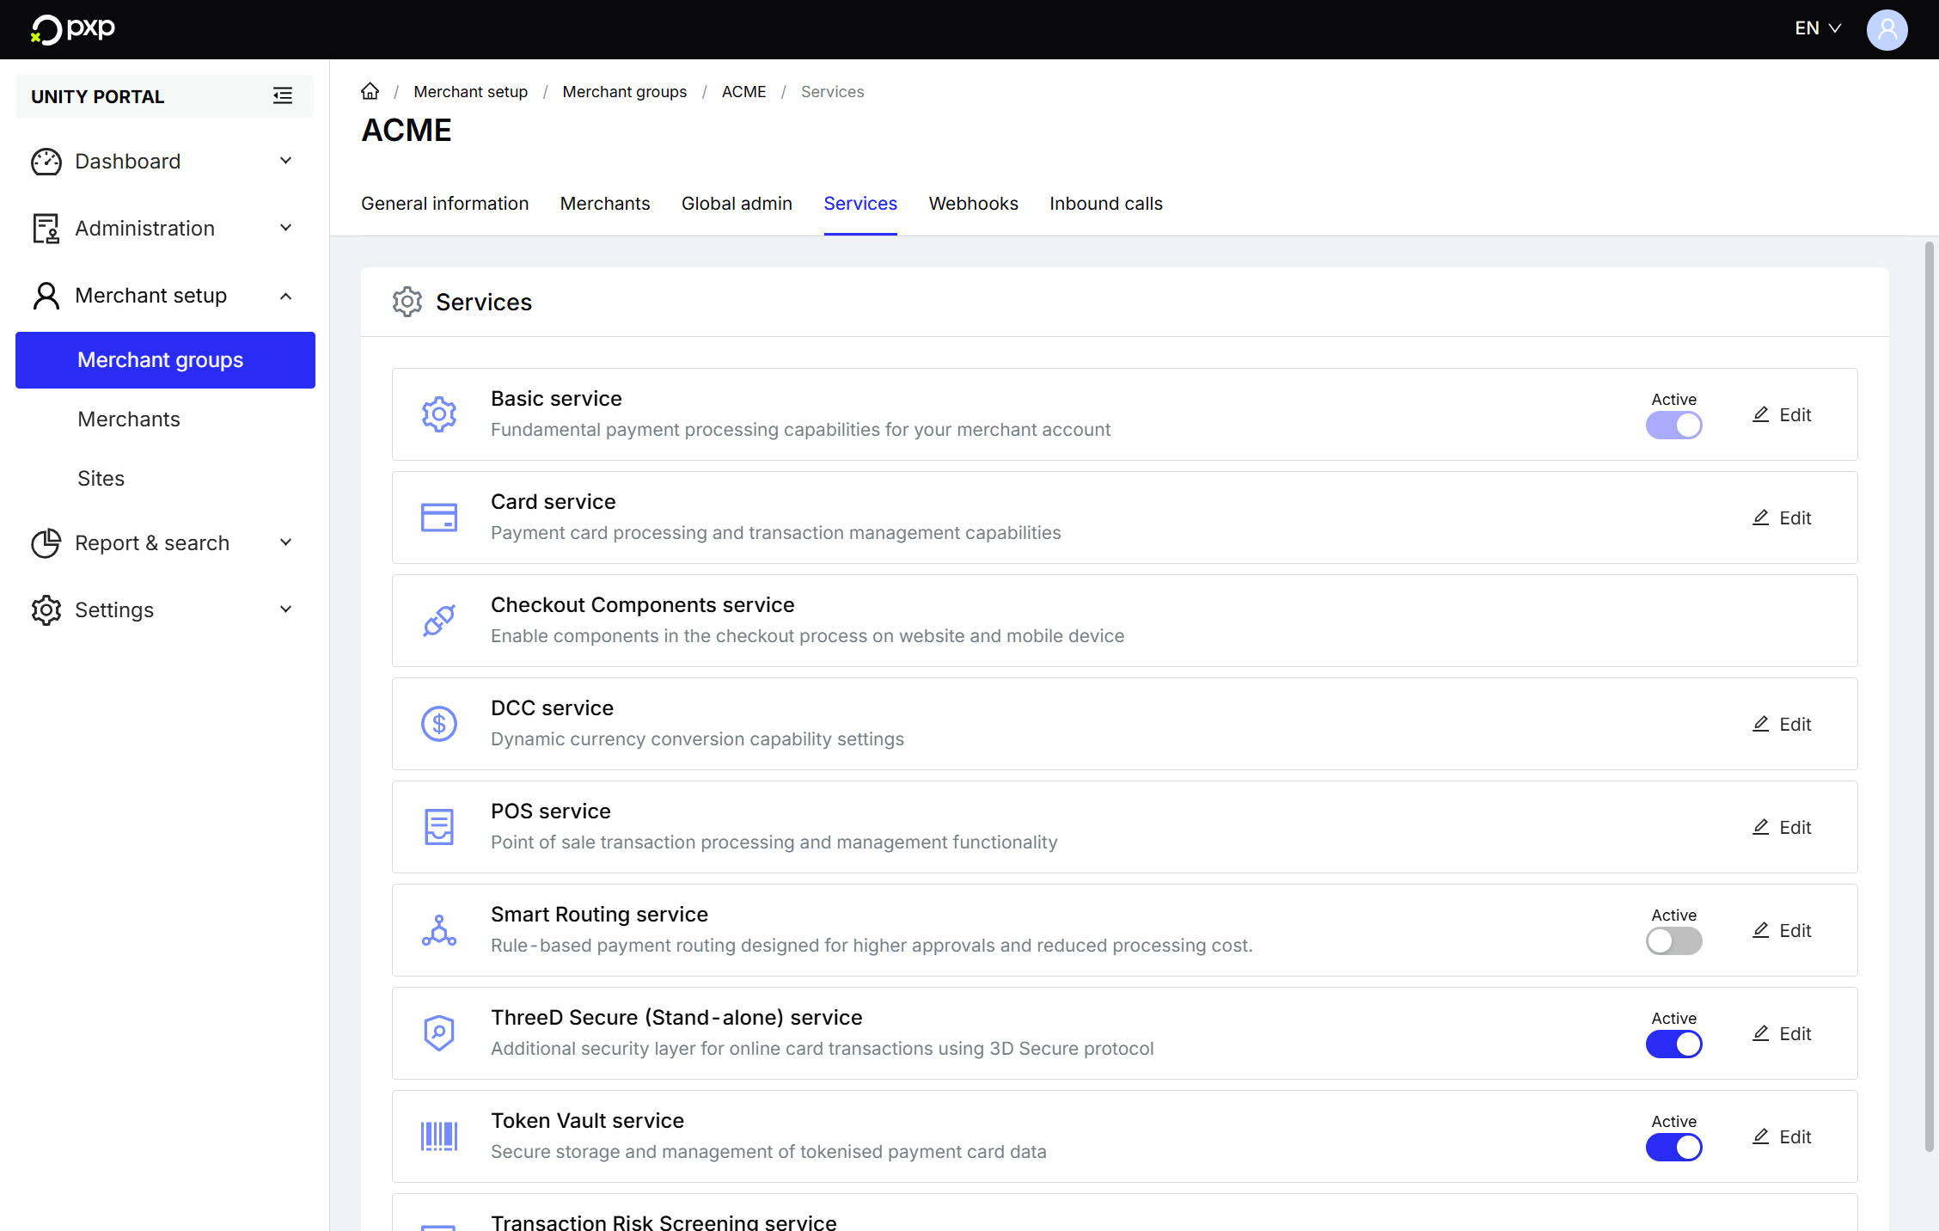Image resolution: width=1939 pixels, height=1231 pixels.
Task: Click the Card service card icon
Action: click(439, 518)
